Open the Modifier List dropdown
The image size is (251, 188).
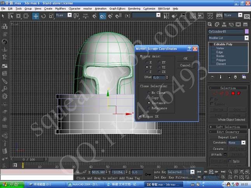point(246,38)
